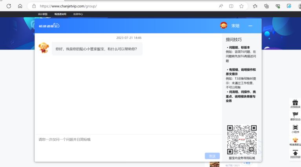Click the user avatar next to 宋培
The height and width of the screenshot is (167, 301).
coord(224,26)
